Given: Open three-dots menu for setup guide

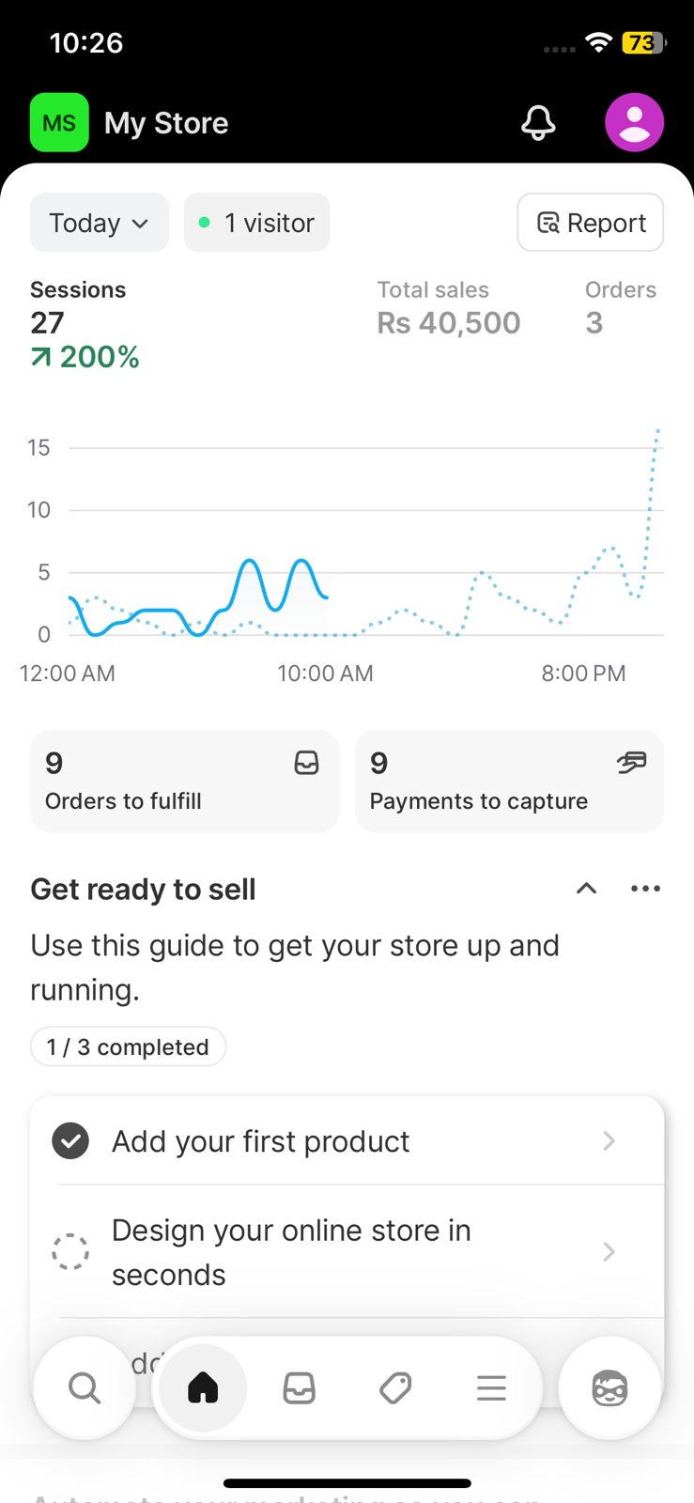Looking at the screenshot, I should (x=645, y=889).
